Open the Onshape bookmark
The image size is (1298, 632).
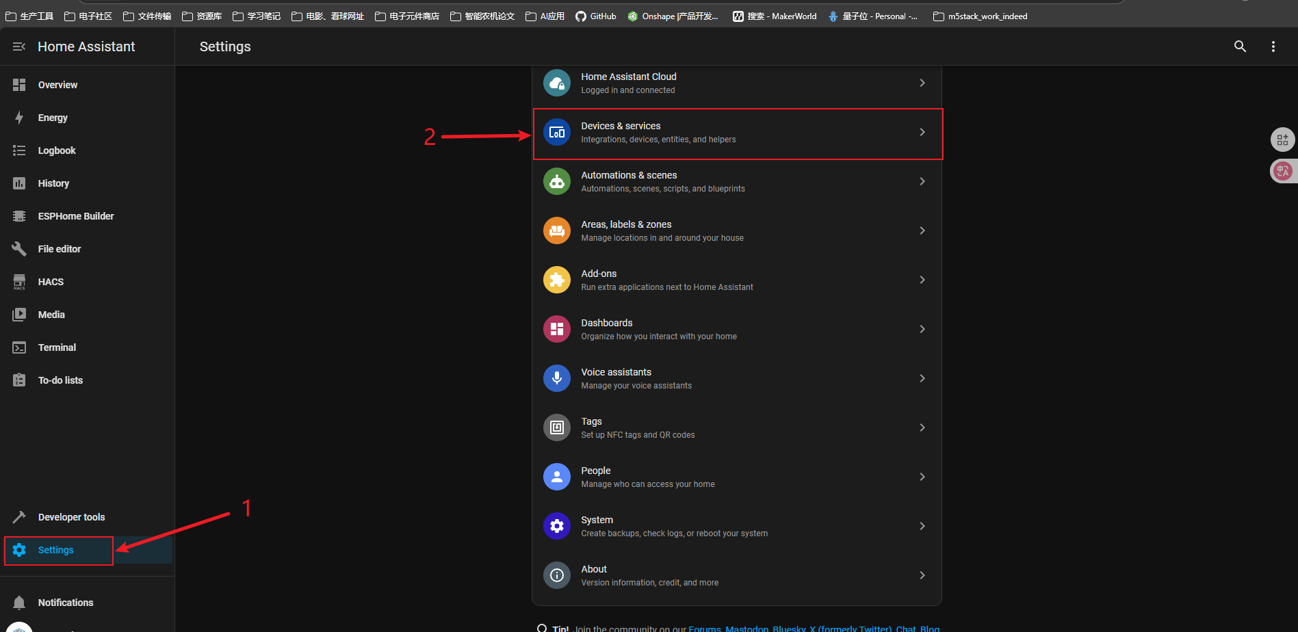[x=673, y=16]
